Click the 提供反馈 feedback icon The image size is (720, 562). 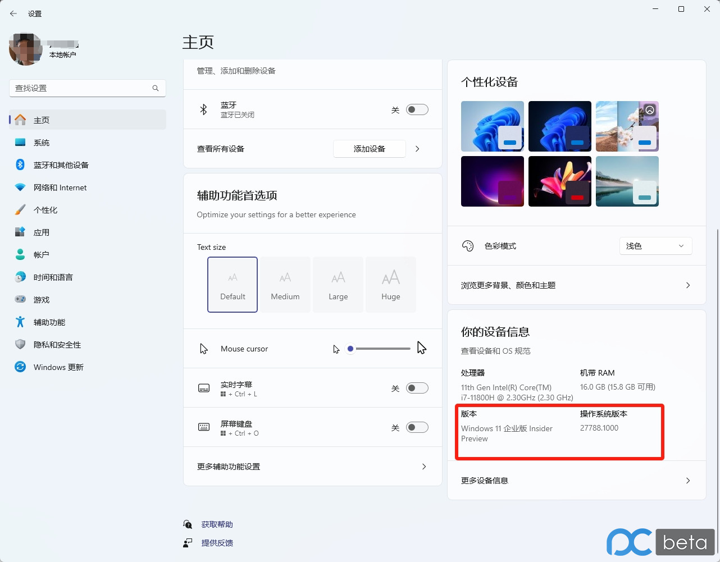[x=188, y=543]
